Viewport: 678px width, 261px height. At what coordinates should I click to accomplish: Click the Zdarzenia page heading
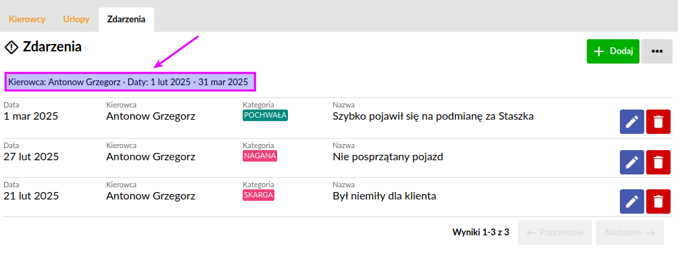point(52,47)
